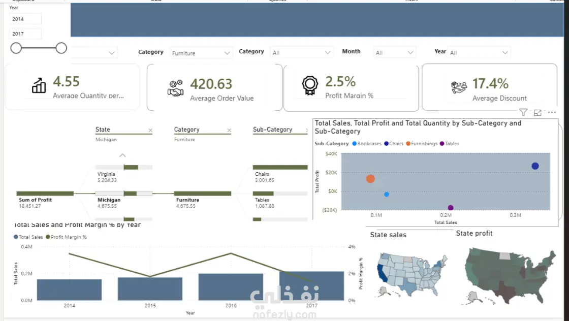Image resolution: width=569 pixels, height=321 pixels.
Task: Click the Sub-Category header in decomposition tree
Action: coord(272,130)
